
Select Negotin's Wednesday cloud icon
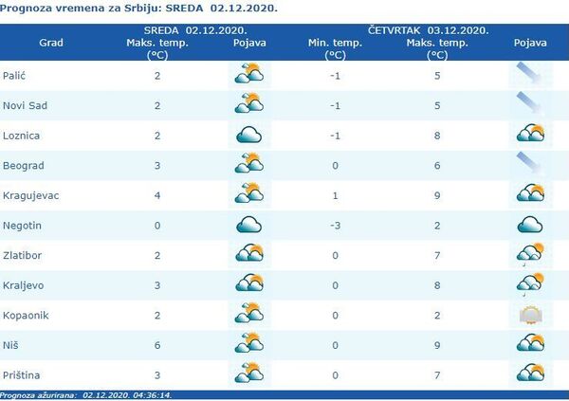[248, 225]
